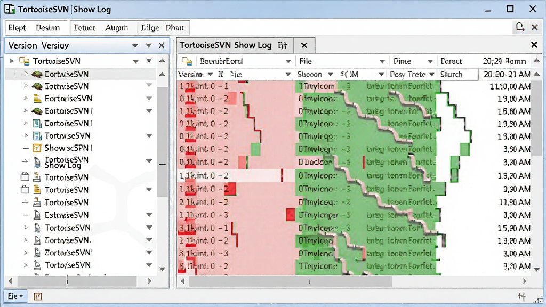
Task: Click the document icon beside TortmiseSVN
Action: [x=37, y=136]
